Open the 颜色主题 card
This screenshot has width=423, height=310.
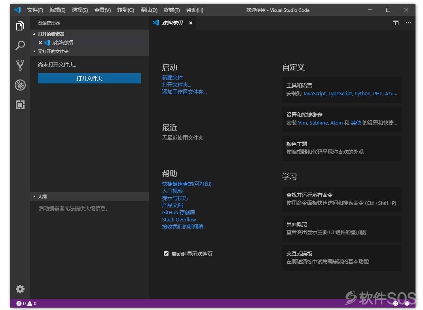tap(342, 148)
